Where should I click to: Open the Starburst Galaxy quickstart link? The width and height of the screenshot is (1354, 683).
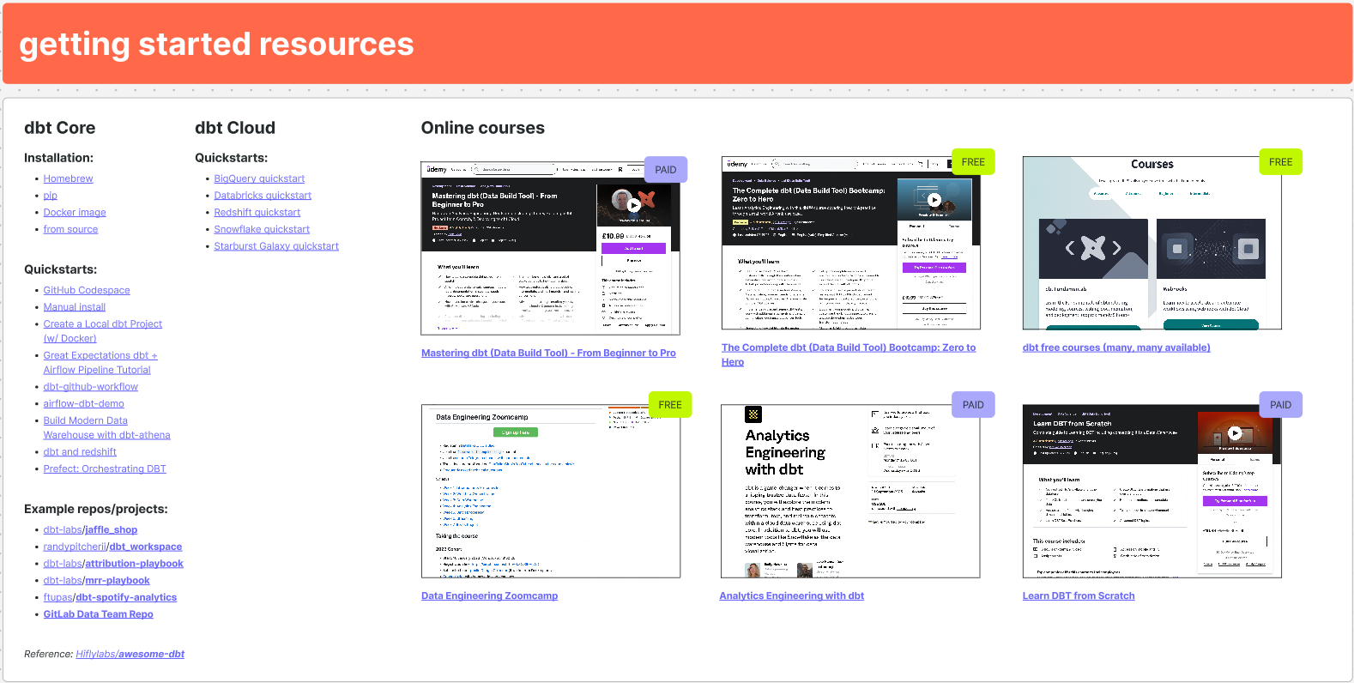click(x=276, y=246)
